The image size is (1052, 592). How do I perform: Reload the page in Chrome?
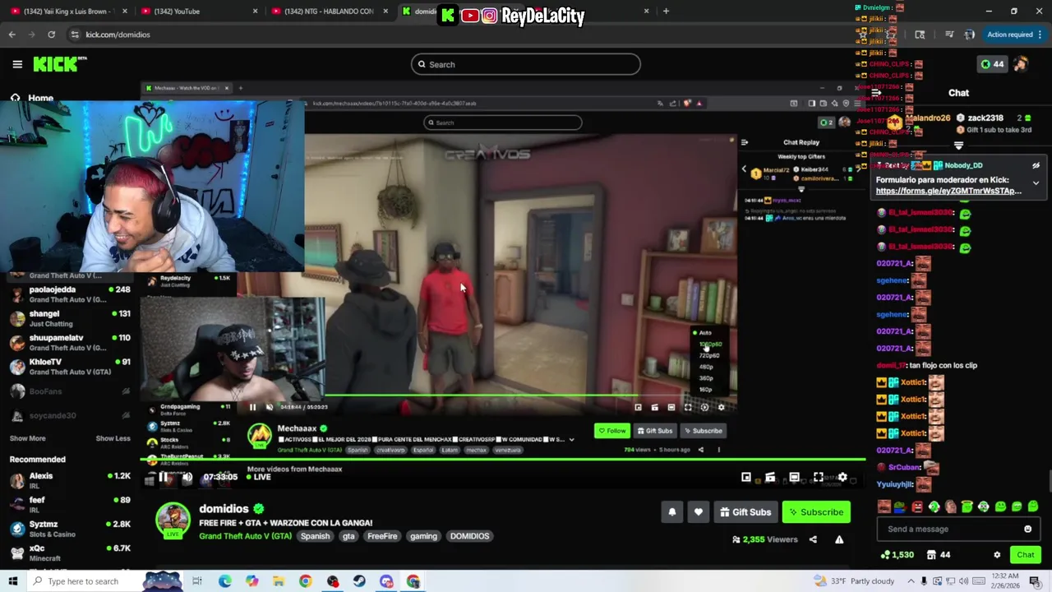coord(51,35)
